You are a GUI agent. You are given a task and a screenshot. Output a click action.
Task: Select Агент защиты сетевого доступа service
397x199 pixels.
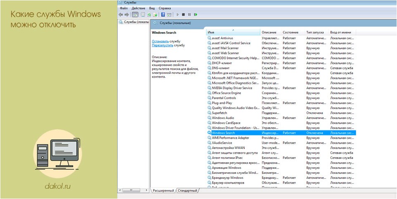(281, 153)
